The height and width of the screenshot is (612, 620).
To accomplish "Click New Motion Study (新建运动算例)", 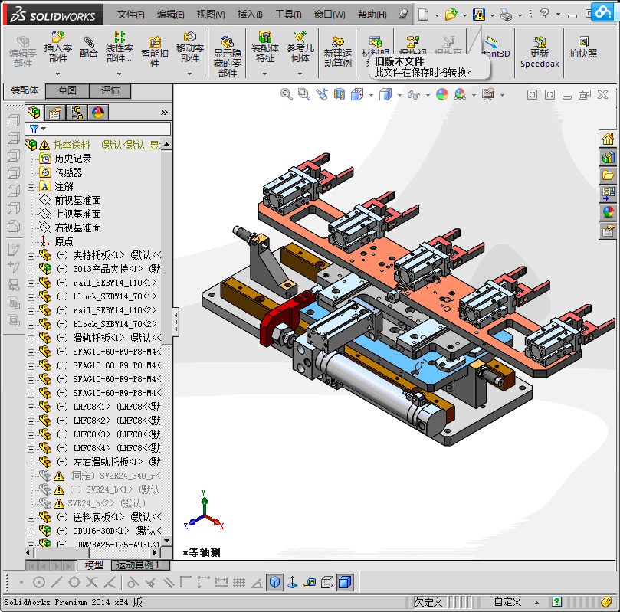I will pyautogui.click(x=338, y=51).
